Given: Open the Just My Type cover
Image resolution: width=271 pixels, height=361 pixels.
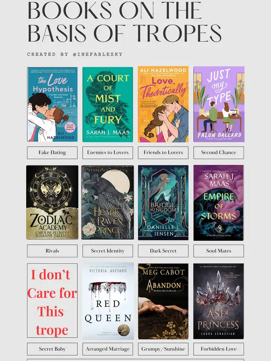Looking at the screenshot, I should 218,104.
